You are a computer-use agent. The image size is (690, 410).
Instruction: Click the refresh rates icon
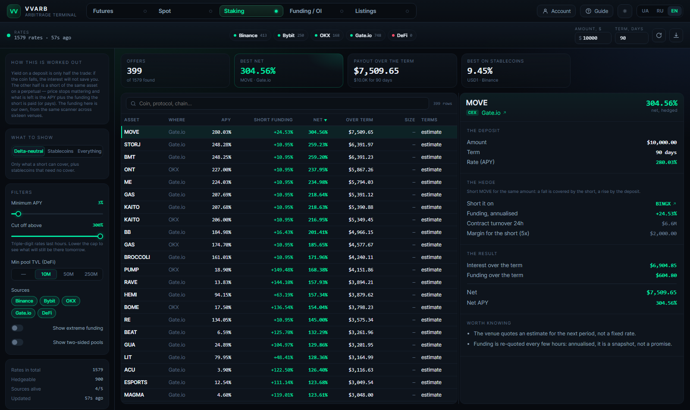pyautogui.click(x=659, y=35)
